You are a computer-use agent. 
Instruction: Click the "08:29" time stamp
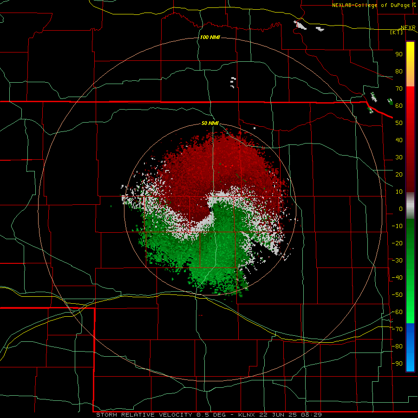[311, 415]
